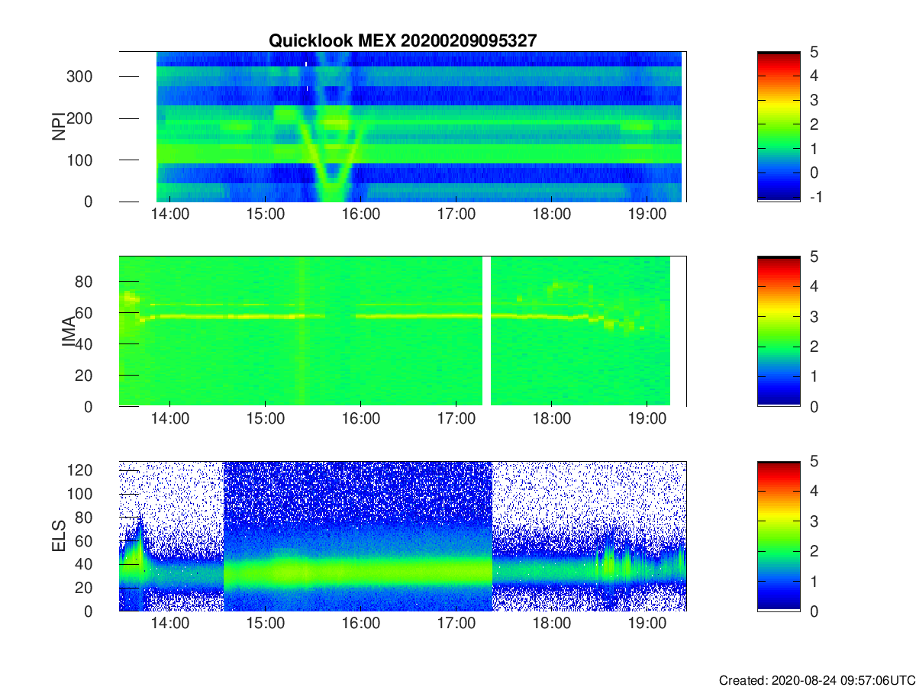Viewport: 916px width, 687px height.
Task: Click the white data gap in IMA plot
Action: tap(486, 331)
